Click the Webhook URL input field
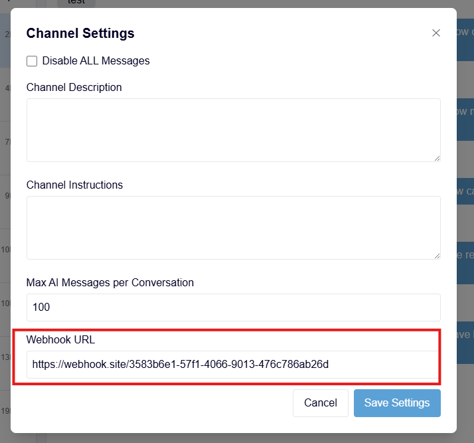Viewport: 474px width, 443px height. [234, 365]
